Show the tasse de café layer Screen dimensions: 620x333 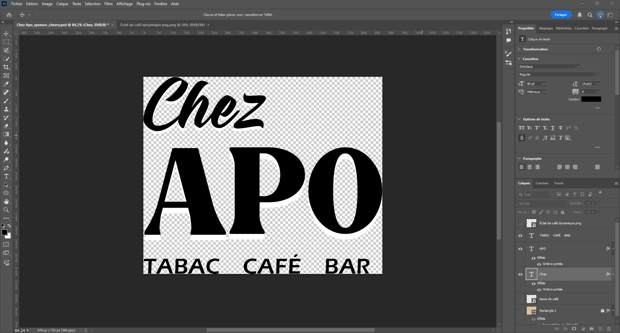tap(520, 299)
